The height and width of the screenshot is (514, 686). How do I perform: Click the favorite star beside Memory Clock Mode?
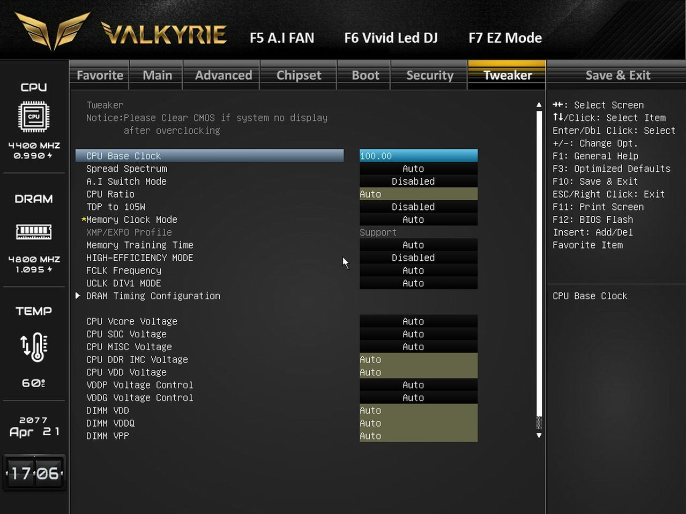coord(84,220)
